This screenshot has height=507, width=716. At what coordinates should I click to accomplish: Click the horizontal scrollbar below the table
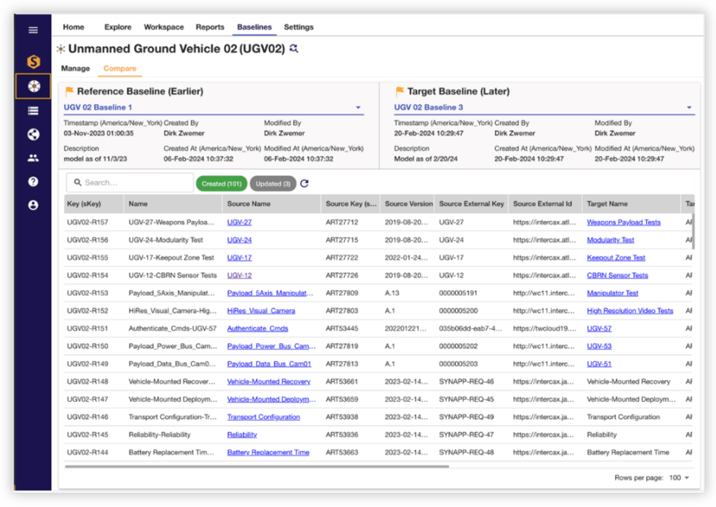point(257,466)
